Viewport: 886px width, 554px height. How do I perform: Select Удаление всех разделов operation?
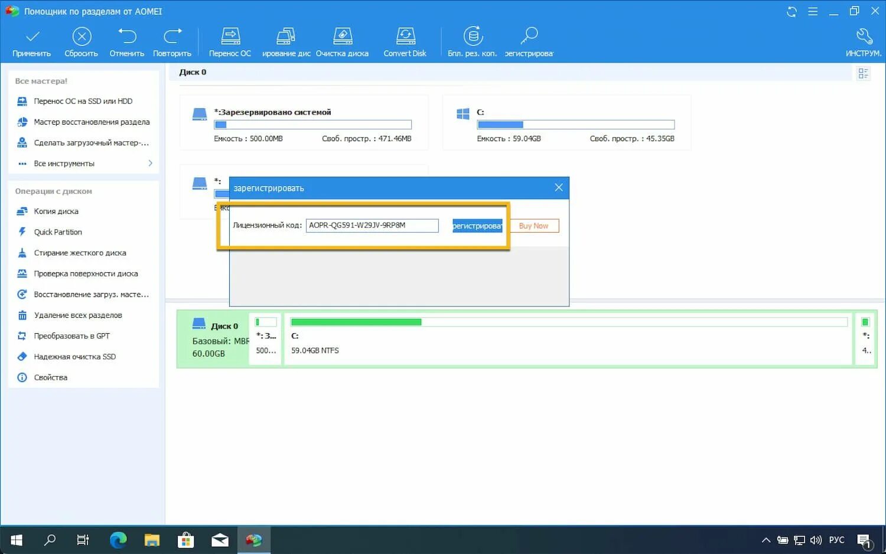click(83, 315)
